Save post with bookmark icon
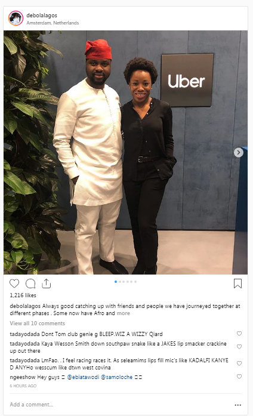This screenshot has width=253, height=416. coord(237,284)
